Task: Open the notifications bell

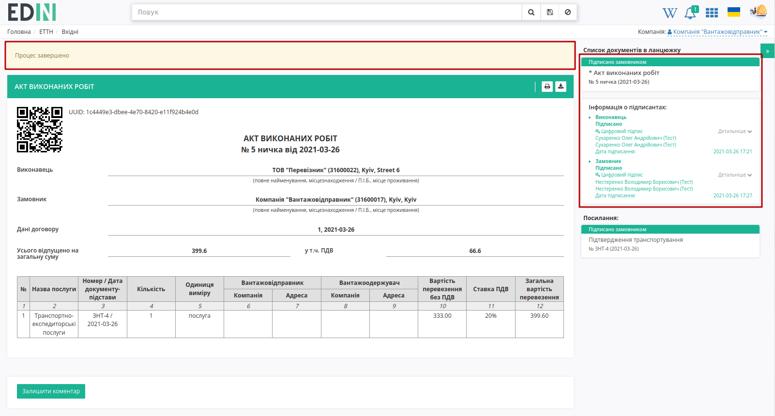Action: 691,13
